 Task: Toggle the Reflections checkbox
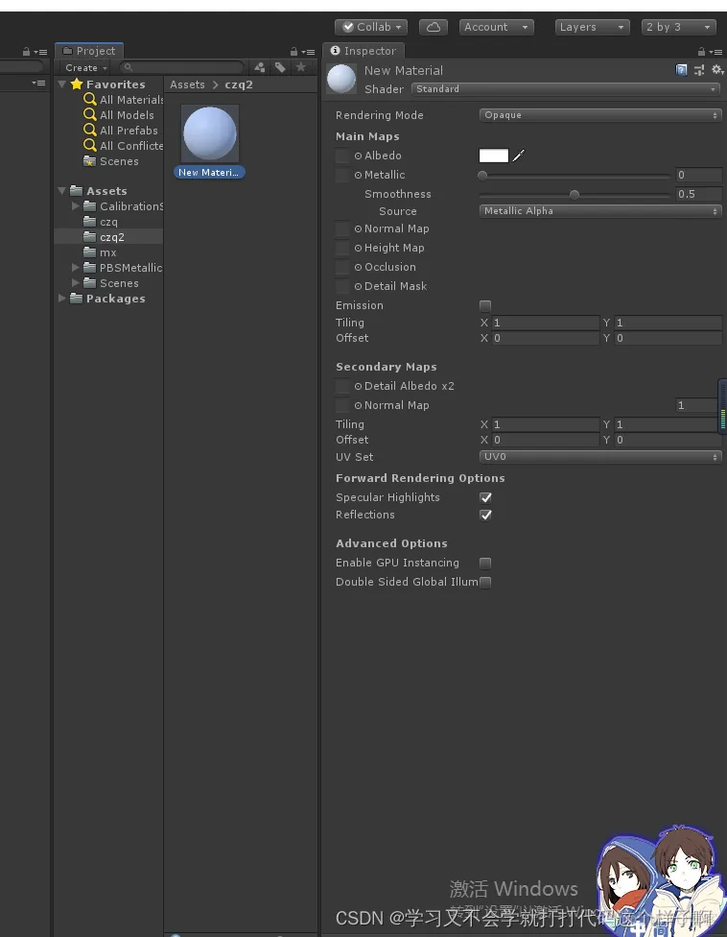tap(486, 516)
